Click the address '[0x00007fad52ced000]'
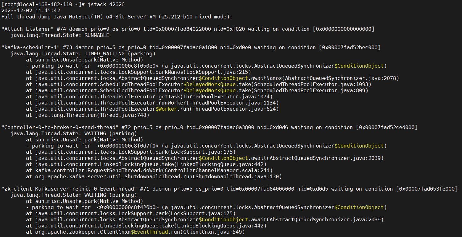This screenshot has width=462, height=237. click(387, 127)
